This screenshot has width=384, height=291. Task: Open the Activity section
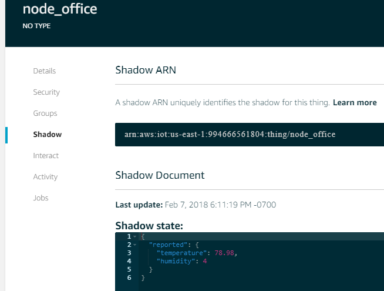pyautogui.click(x=45, y=177)
